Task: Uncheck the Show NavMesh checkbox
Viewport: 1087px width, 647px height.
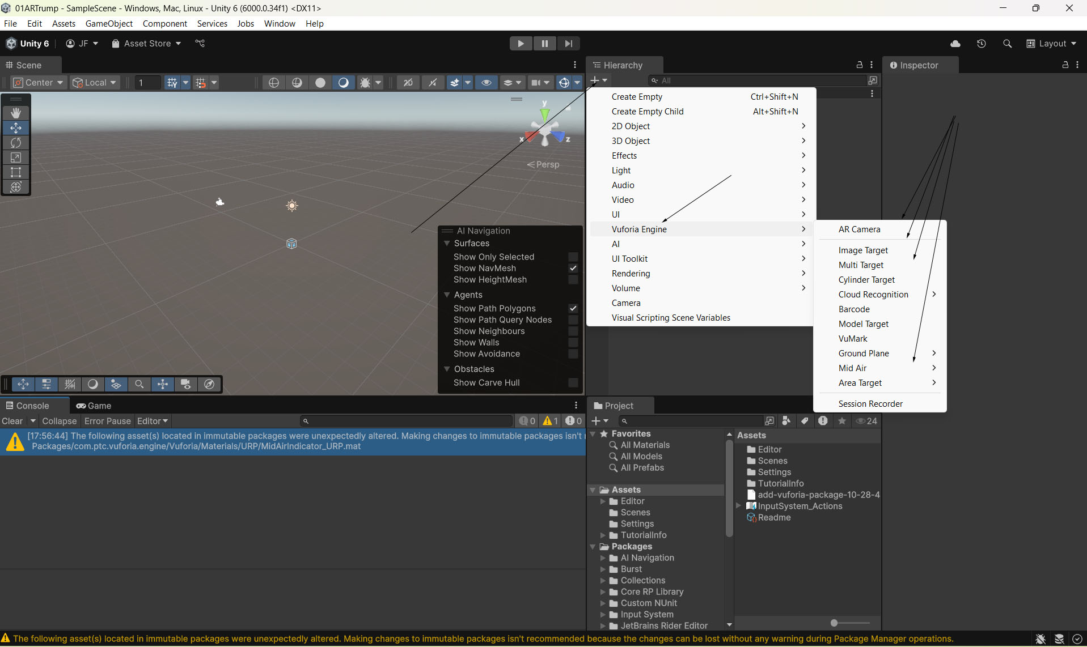Action: [573, 269]
